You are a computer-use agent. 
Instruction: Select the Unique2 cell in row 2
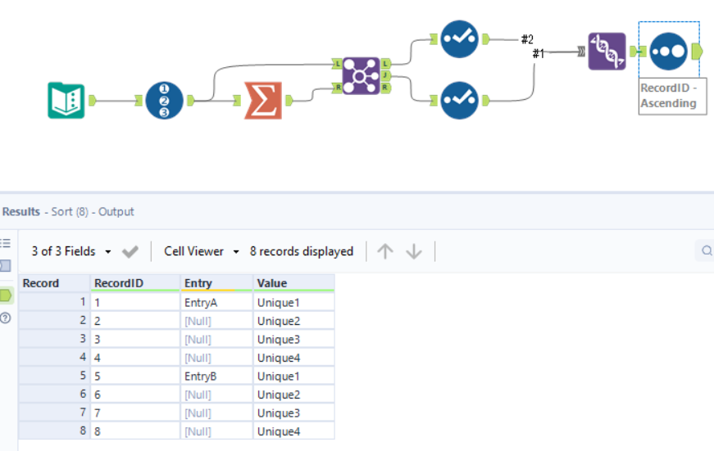[x=293, y=321]
